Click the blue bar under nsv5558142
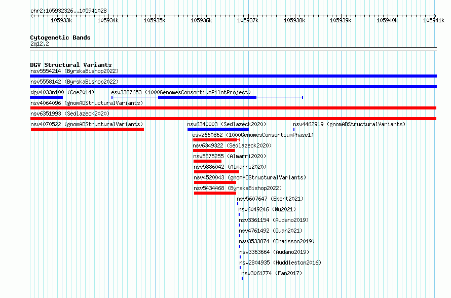Image resolution: width=451 pixels, height=298 pixels. (233, 87)
